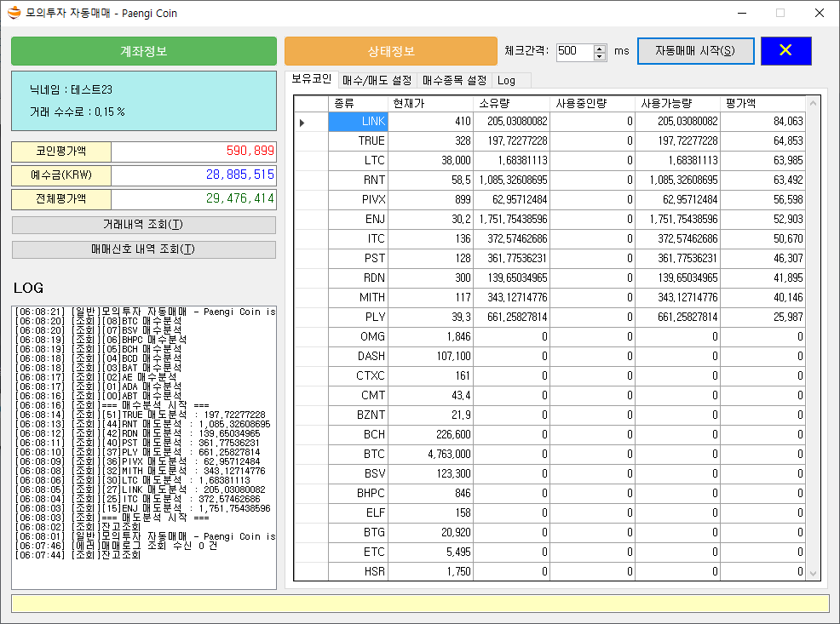The width and height of the screenshot is (840, 624).
Task: Open 매매신호 내역 조회(T) button
Action: (144, 249)
